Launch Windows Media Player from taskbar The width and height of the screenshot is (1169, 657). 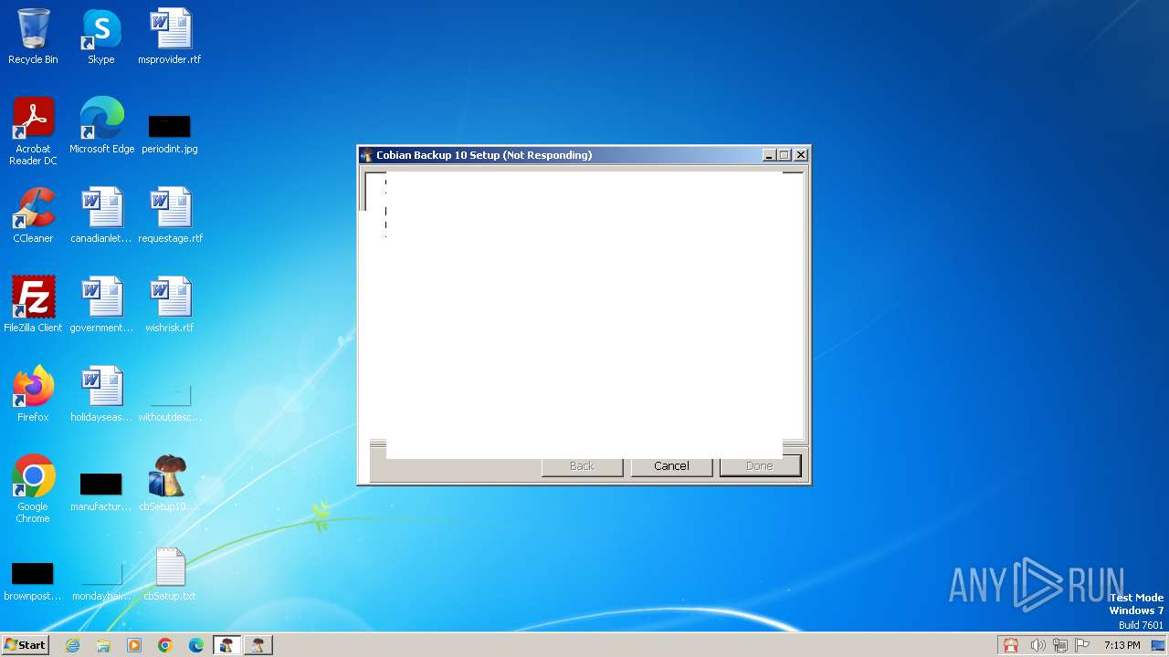click(x=134, y=645)
